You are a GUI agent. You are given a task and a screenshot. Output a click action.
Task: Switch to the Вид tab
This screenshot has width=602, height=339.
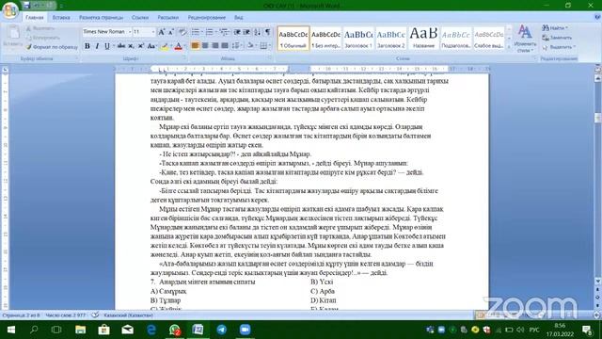[x=238, y=17]
